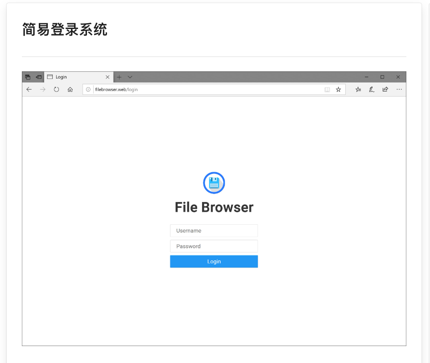This screenshot has height=363, width=430.
Task: Click the add notes pen icon
Action: point(372,90)
